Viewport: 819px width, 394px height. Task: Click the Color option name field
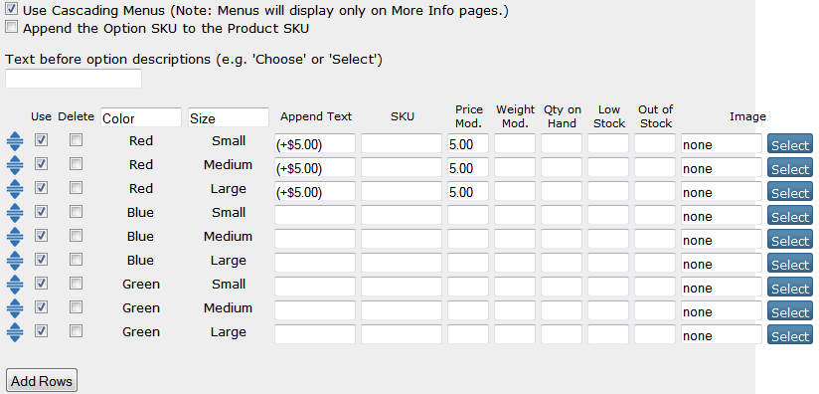pyautogui.click(x=141, y=117)
